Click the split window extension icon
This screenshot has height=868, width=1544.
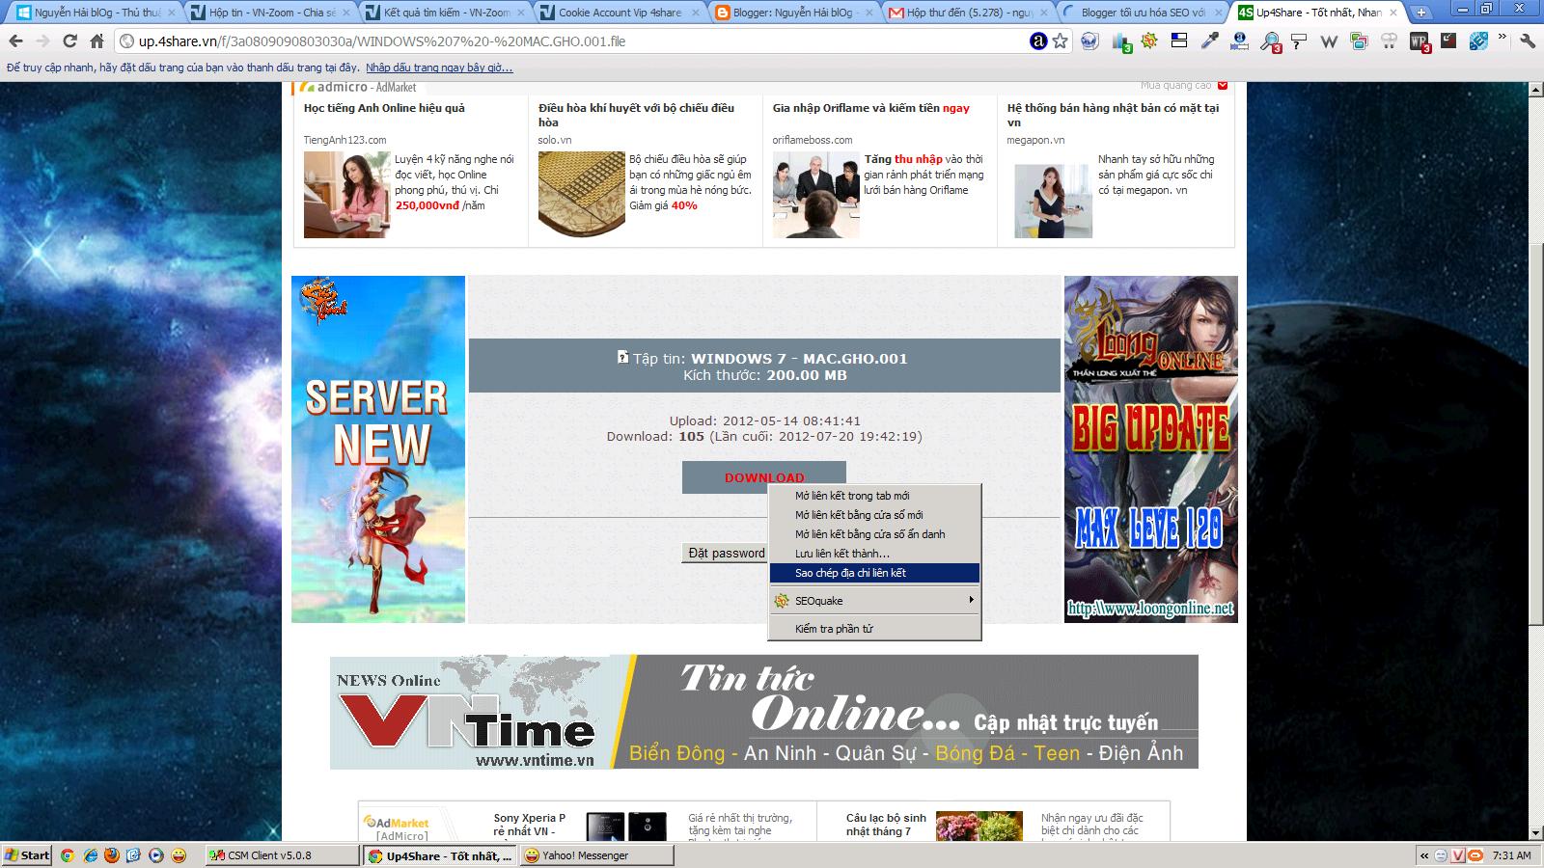[1179, 41]
